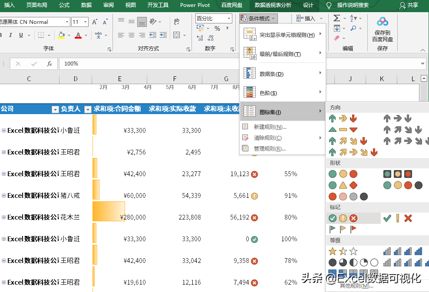Image resolution: width=429 pixels, height=292 pixels.
Task: Open the 公司 column filter dropdown
Action: [x=55, y=110]
